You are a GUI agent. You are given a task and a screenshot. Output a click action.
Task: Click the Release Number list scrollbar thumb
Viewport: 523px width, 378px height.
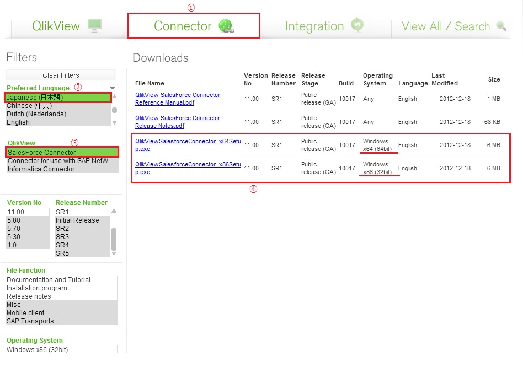click(x=114, y=239)
